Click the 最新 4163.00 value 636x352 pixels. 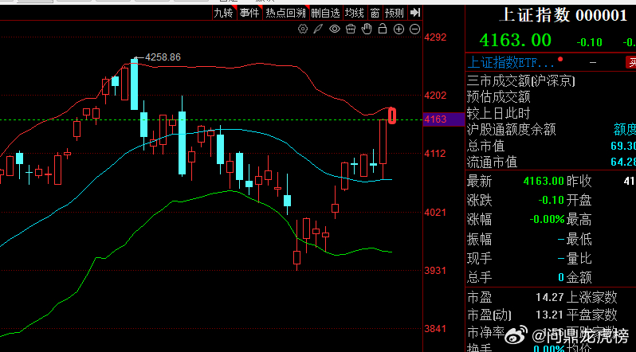click(x=544, y=181)
